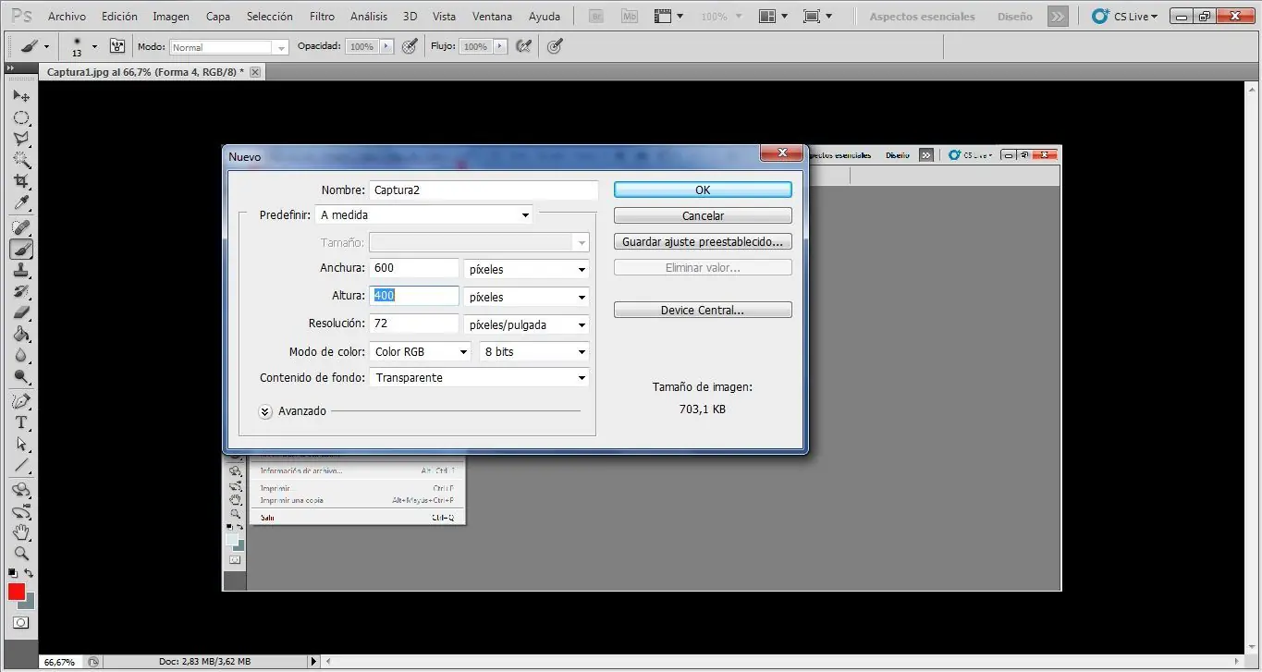The width and height of the screenshot is (1262, 672).
Task: Select the Clone Stamp tool
Action: 20,270
